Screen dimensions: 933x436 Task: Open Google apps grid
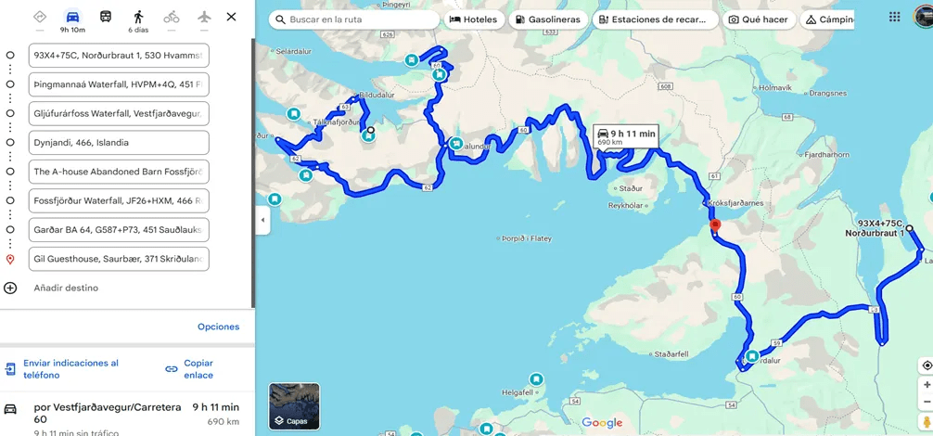[894, 17]
